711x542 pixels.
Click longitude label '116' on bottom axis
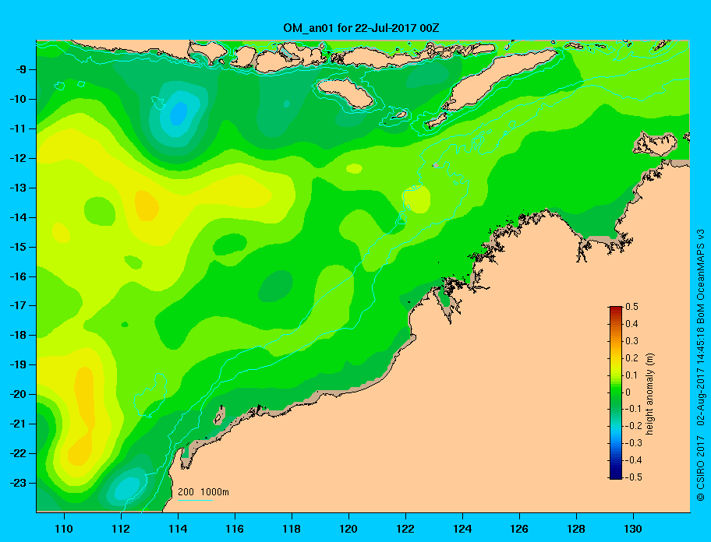(235, 529)
